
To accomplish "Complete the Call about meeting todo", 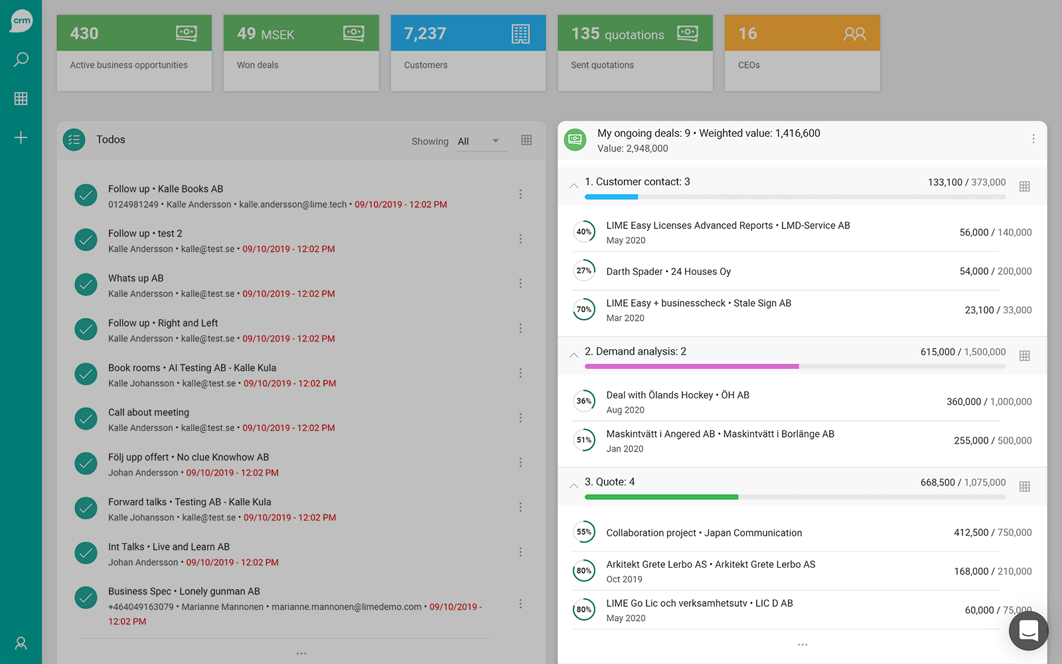I will [x=86, y=419].
